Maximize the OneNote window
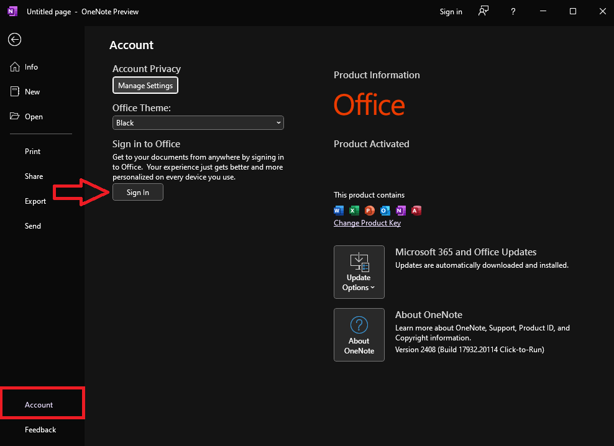Screen dimensions: 614x446 572,11
